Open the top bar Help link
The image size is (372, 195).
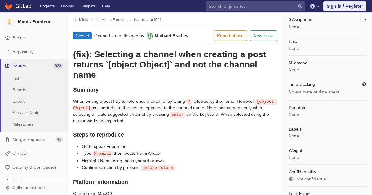pos(106,6)
